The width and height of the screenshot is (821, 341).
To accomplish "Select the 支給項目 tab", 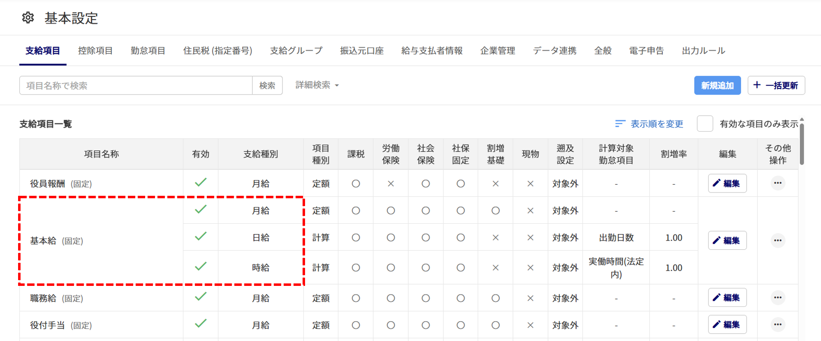I will [x=43, y=51].
